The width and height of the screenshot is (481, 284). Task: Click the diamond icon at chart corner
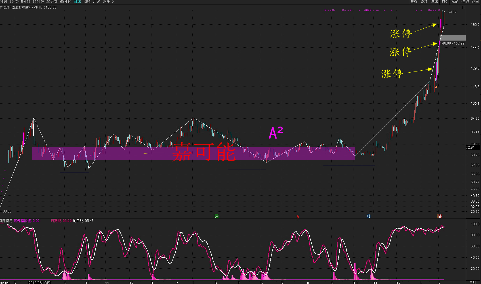tap(460, 7)
